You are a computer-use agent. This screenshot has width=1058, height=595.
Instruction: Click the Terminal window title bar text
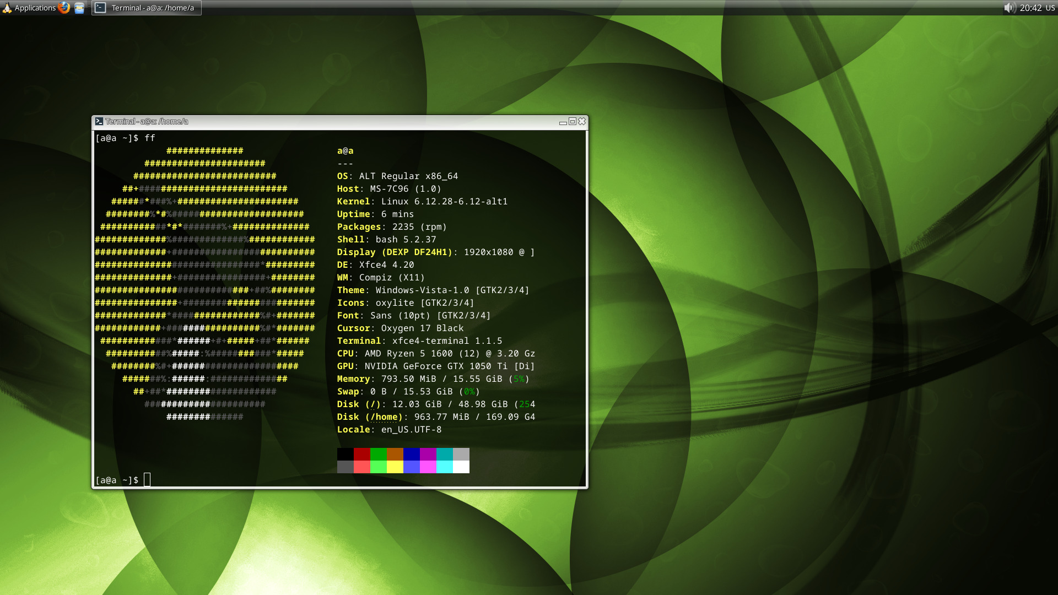pos(147,121)
